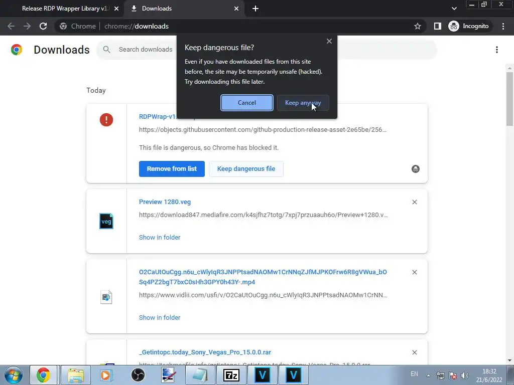The width and height of the screenshot is (514, 385).
Task: Remove Preview 1280.veg from downloads list
Action: tap(414, 203)
